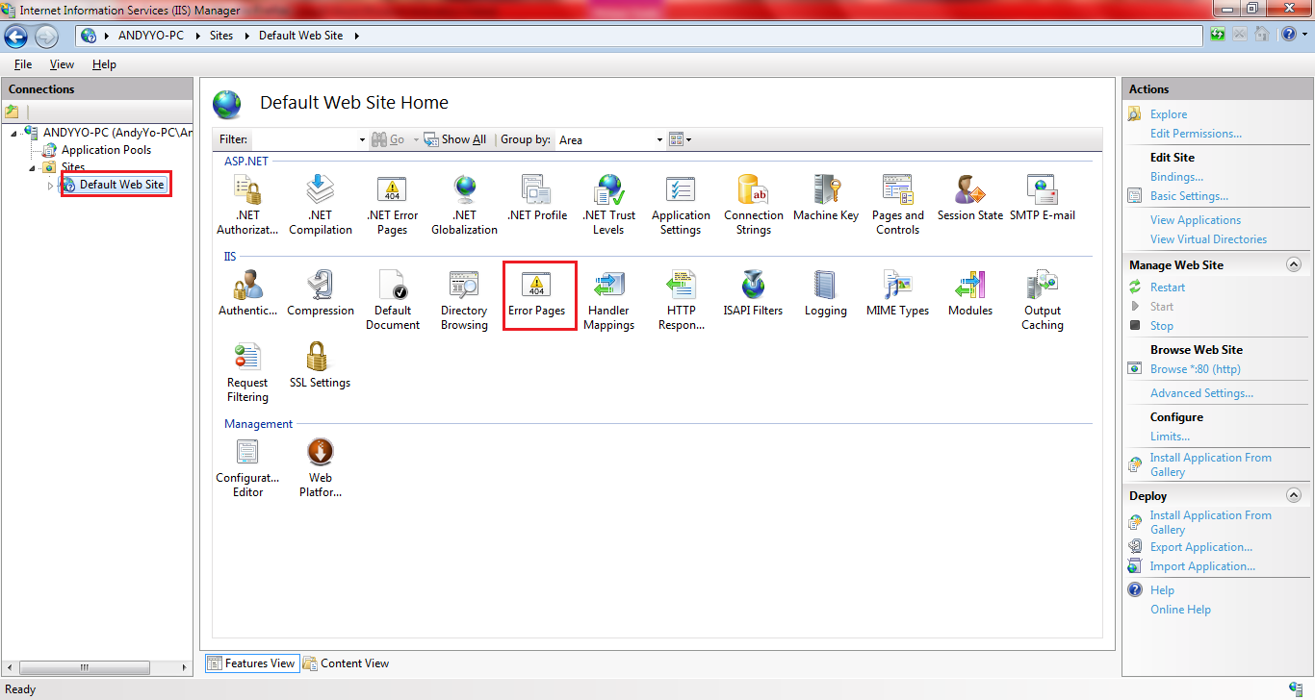This screenshot has height=700, width=1315.
Task: Open the Help menu
Action: [x=104, y=64]
